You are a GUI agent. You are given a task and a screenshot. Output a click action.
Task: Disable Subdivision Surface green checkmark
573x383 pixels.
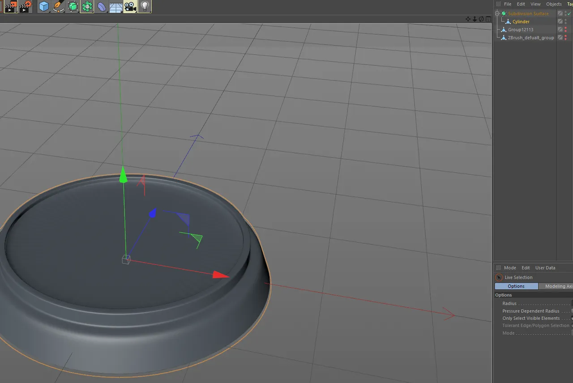pos(569,13)
